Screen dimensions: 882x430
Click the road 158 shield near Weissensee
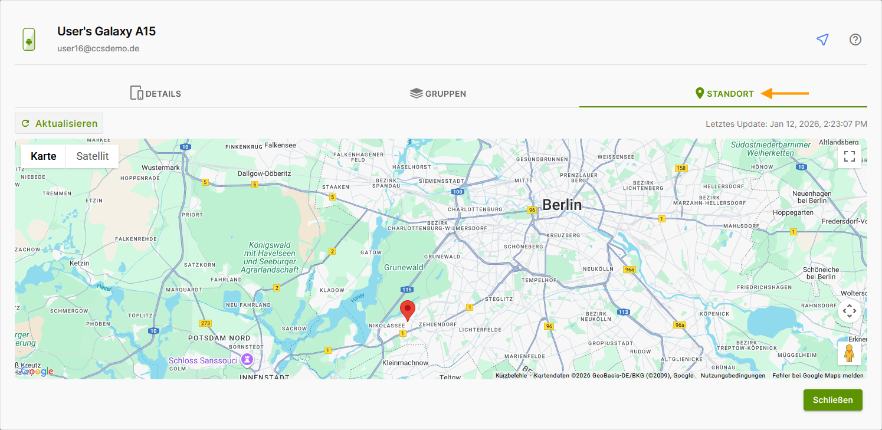(681, 168)
